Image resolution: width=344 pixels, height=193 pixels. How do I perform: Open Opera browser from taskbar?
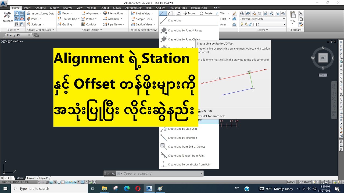point(138,188)
